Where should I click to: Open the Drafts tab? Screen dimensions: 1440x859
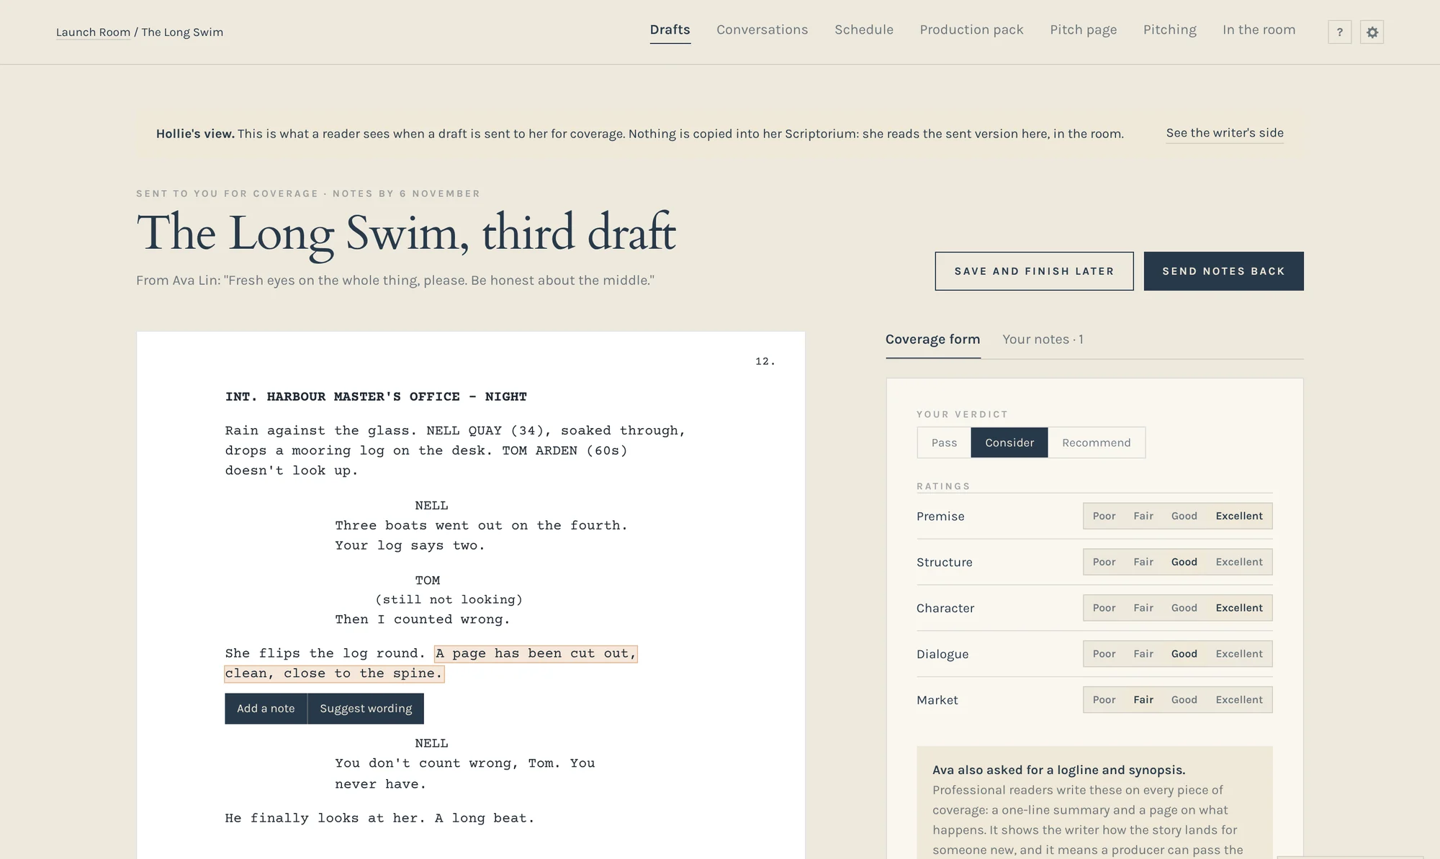670,30
